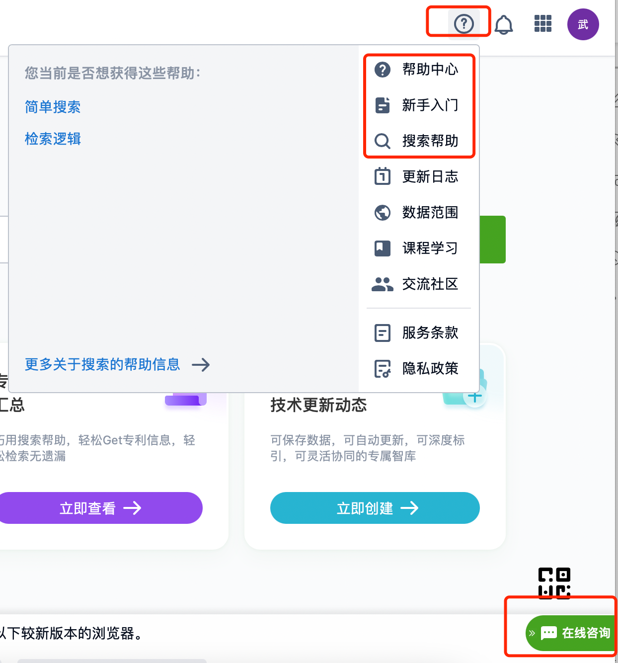Image resolution: width=618 pixels, height=663 pixels.
Task: Go to 交流社区 menu item
Action: [430, 284]
